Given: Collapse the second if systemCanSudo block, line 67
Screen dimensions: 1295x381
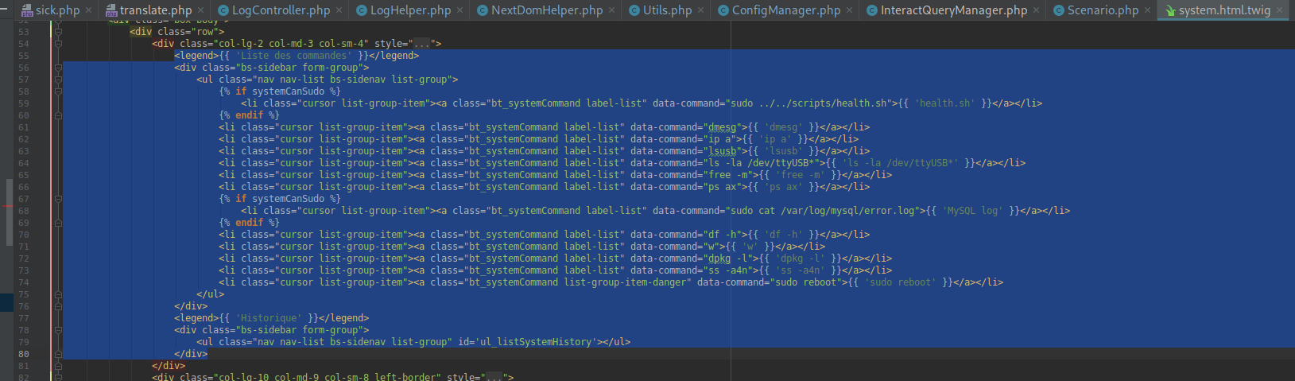Looking at the screenshot, I should (x=58, y=199).
